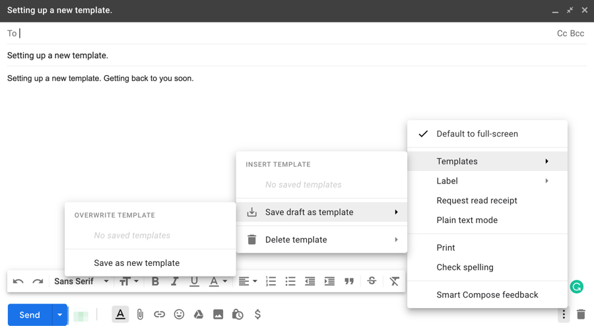
Task: Redo the last edit in toolbar
Action: [38, 281]
